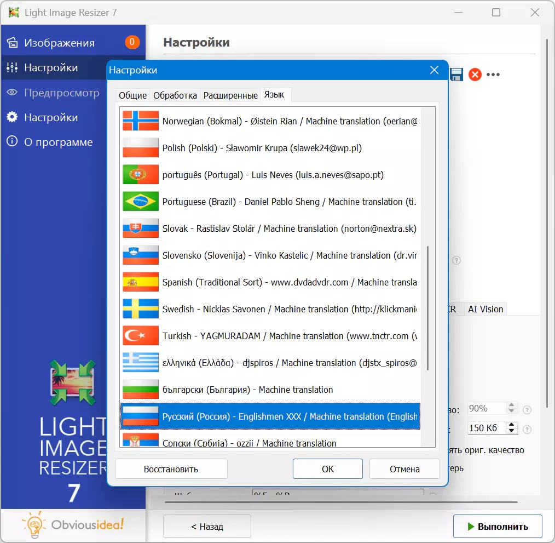This screenshot has height=543, width=555.
Task: Maximize the Light Image Resizer 7 window
Action: click(x=496, y=13)
